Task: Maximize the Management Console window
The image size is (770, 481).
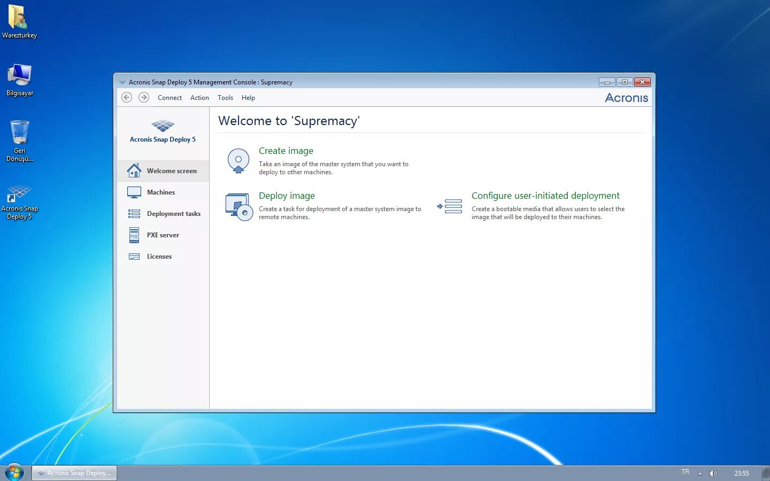Action: click(624, 82)
